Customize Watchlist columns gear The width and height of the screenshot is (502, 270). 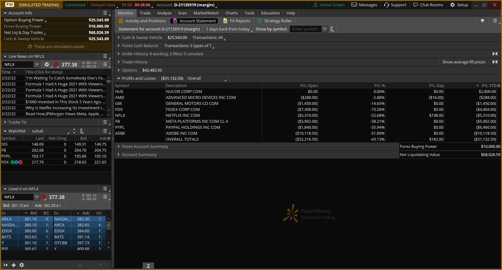coord(108,138)
